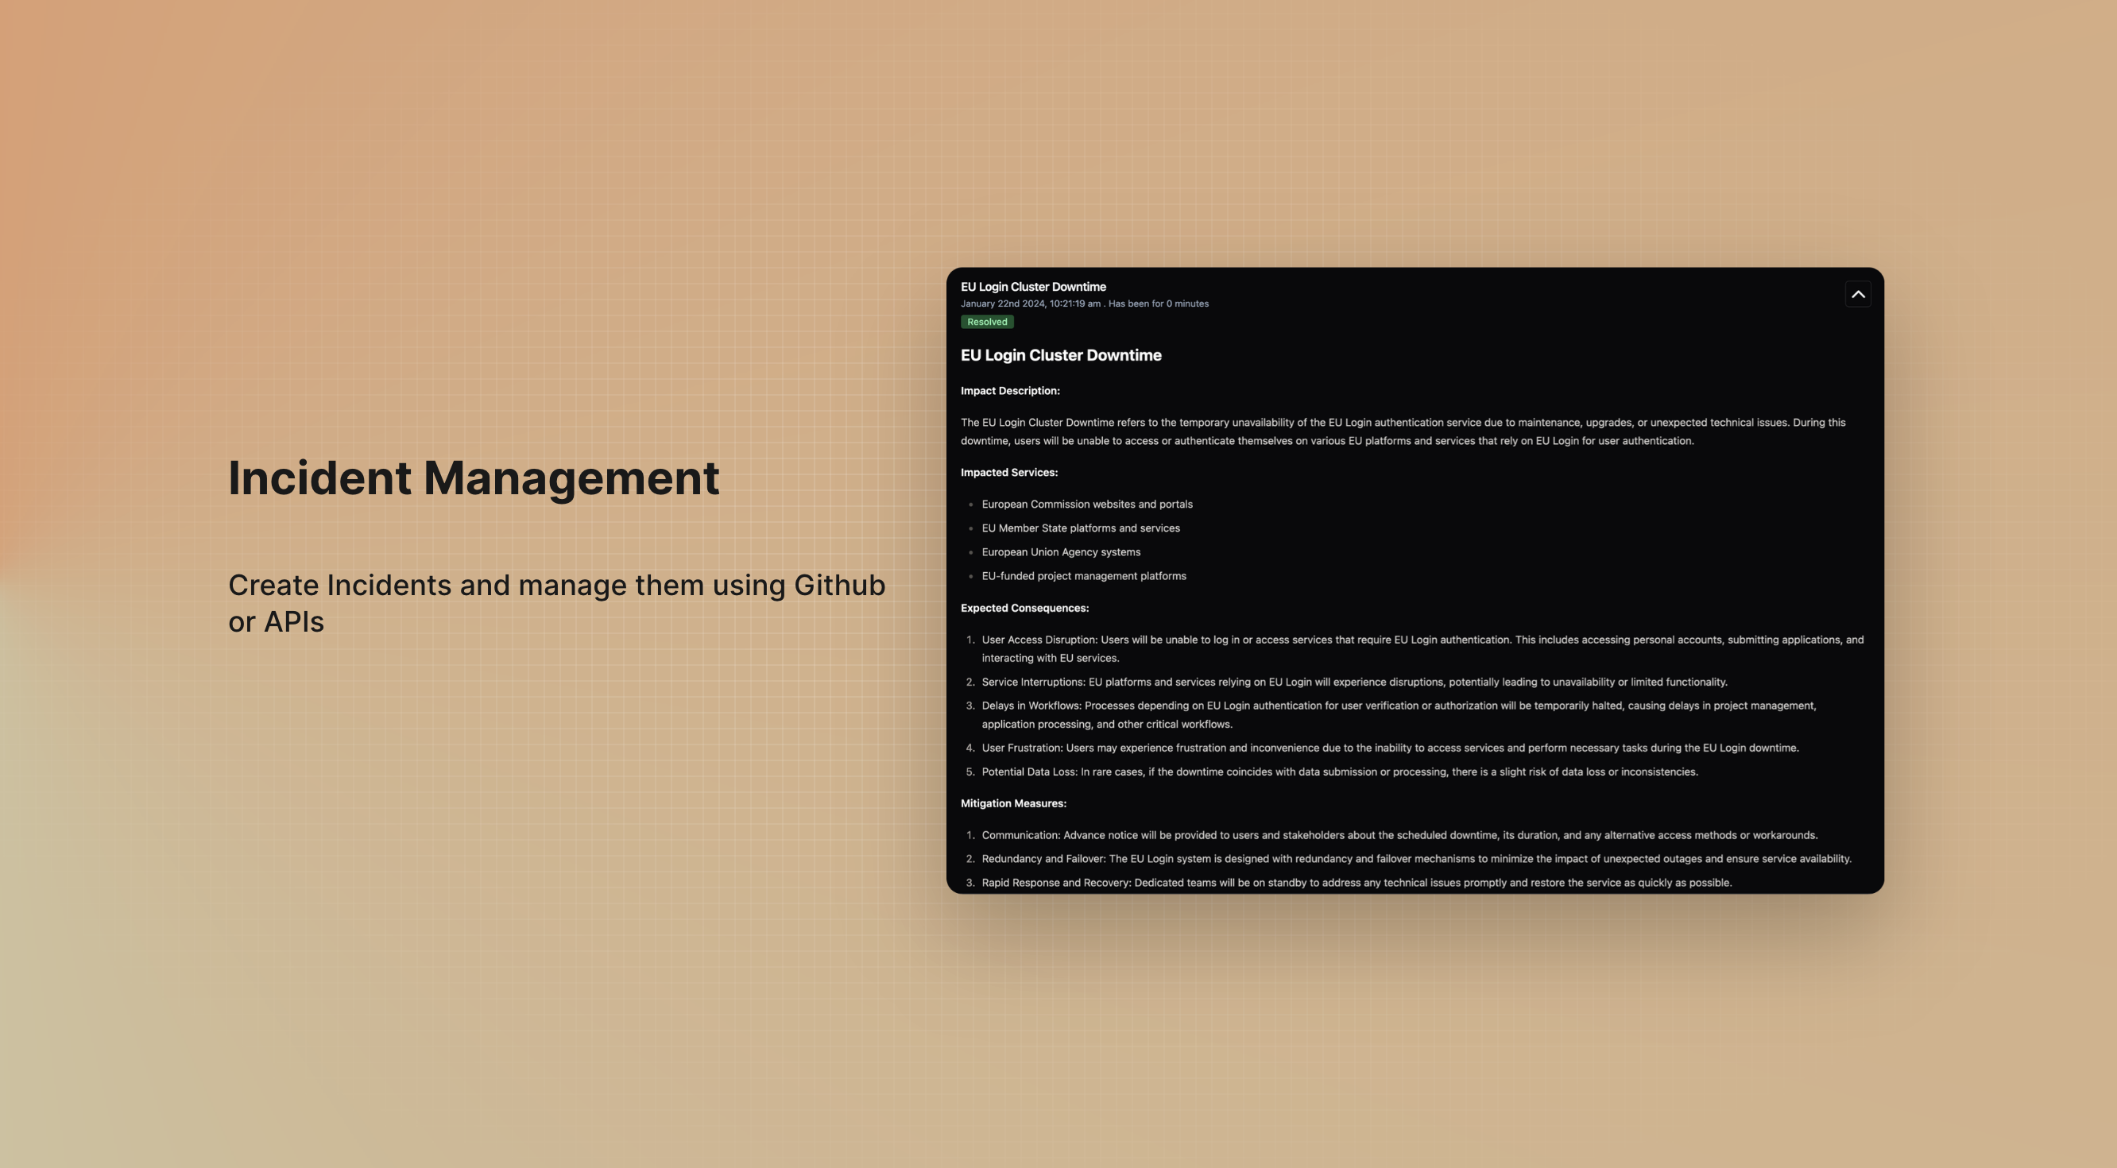Select EU Member State platforms list item
Image resolution: width=2117 pixels, height=1168 pixels.
1080,528
